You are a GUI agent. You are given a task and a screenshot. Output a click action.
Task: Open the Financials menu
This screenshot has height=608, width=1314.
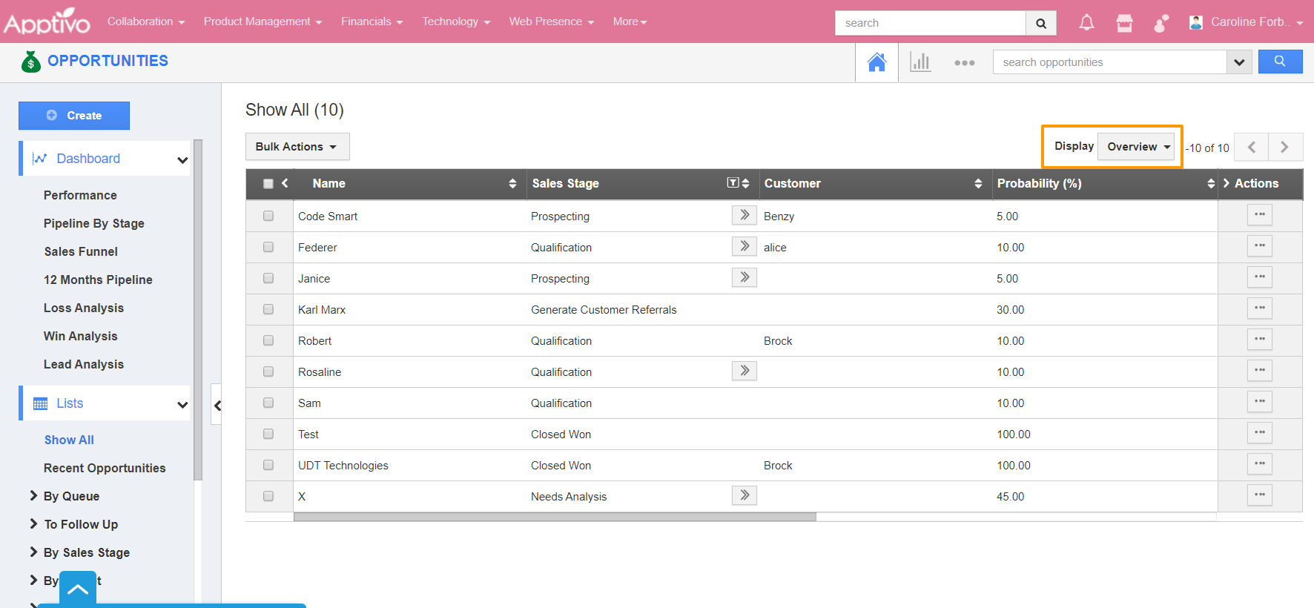click(372, 22)
